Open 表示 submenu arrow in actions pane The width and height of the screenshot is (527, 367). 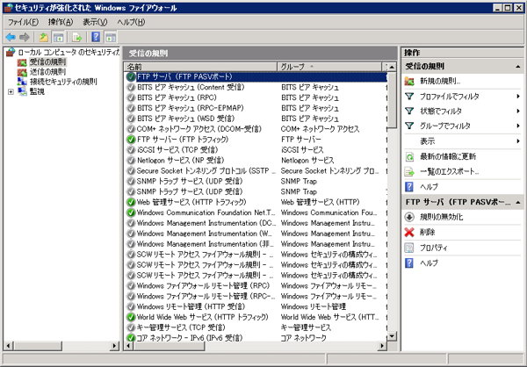pyautogui.click(x=518, y=141)
